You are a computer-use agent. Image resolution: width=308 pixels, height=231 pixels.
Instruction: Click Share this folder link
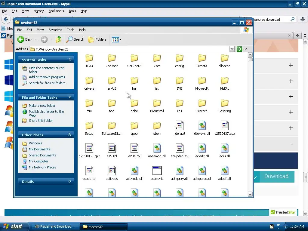(41, 121)
